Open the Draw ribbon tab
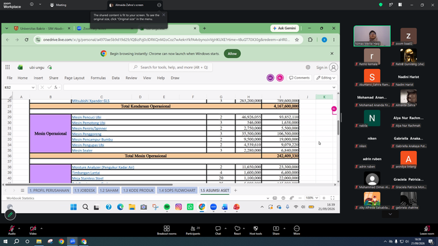The height and width of the screenshot is (246, 438). (x=175, y=78)
